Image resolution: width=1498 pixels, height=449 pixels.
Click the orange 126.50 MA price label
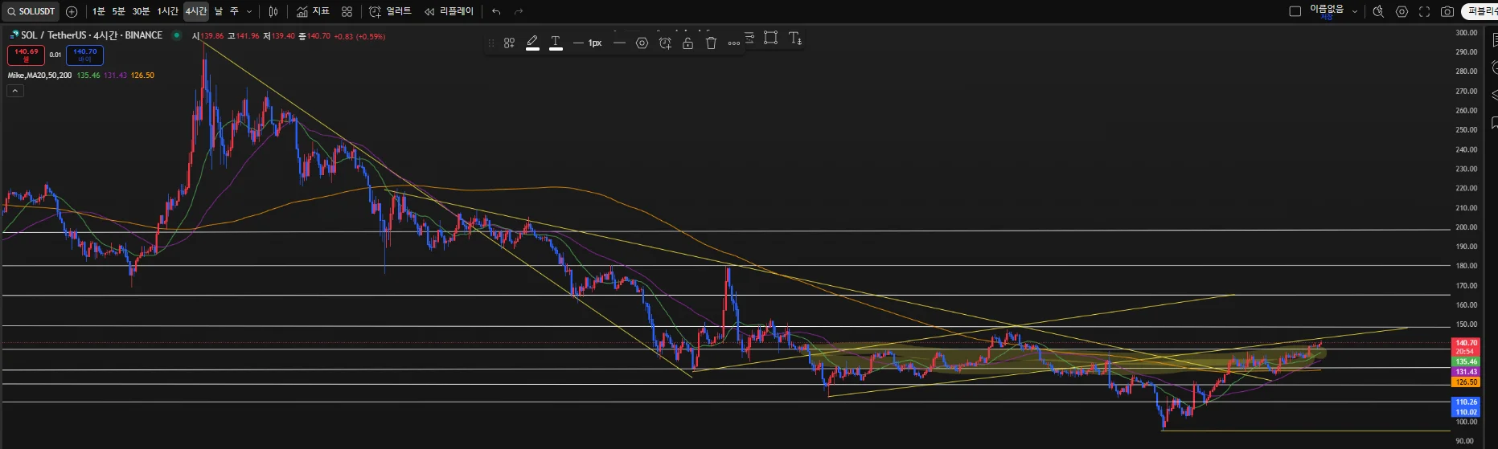click(1467, 382)
